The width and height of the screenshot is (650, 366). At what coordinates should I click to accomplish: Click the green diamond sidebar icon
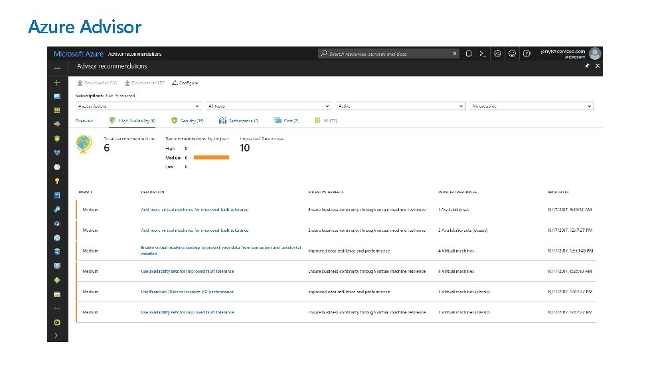coord(57,280)
